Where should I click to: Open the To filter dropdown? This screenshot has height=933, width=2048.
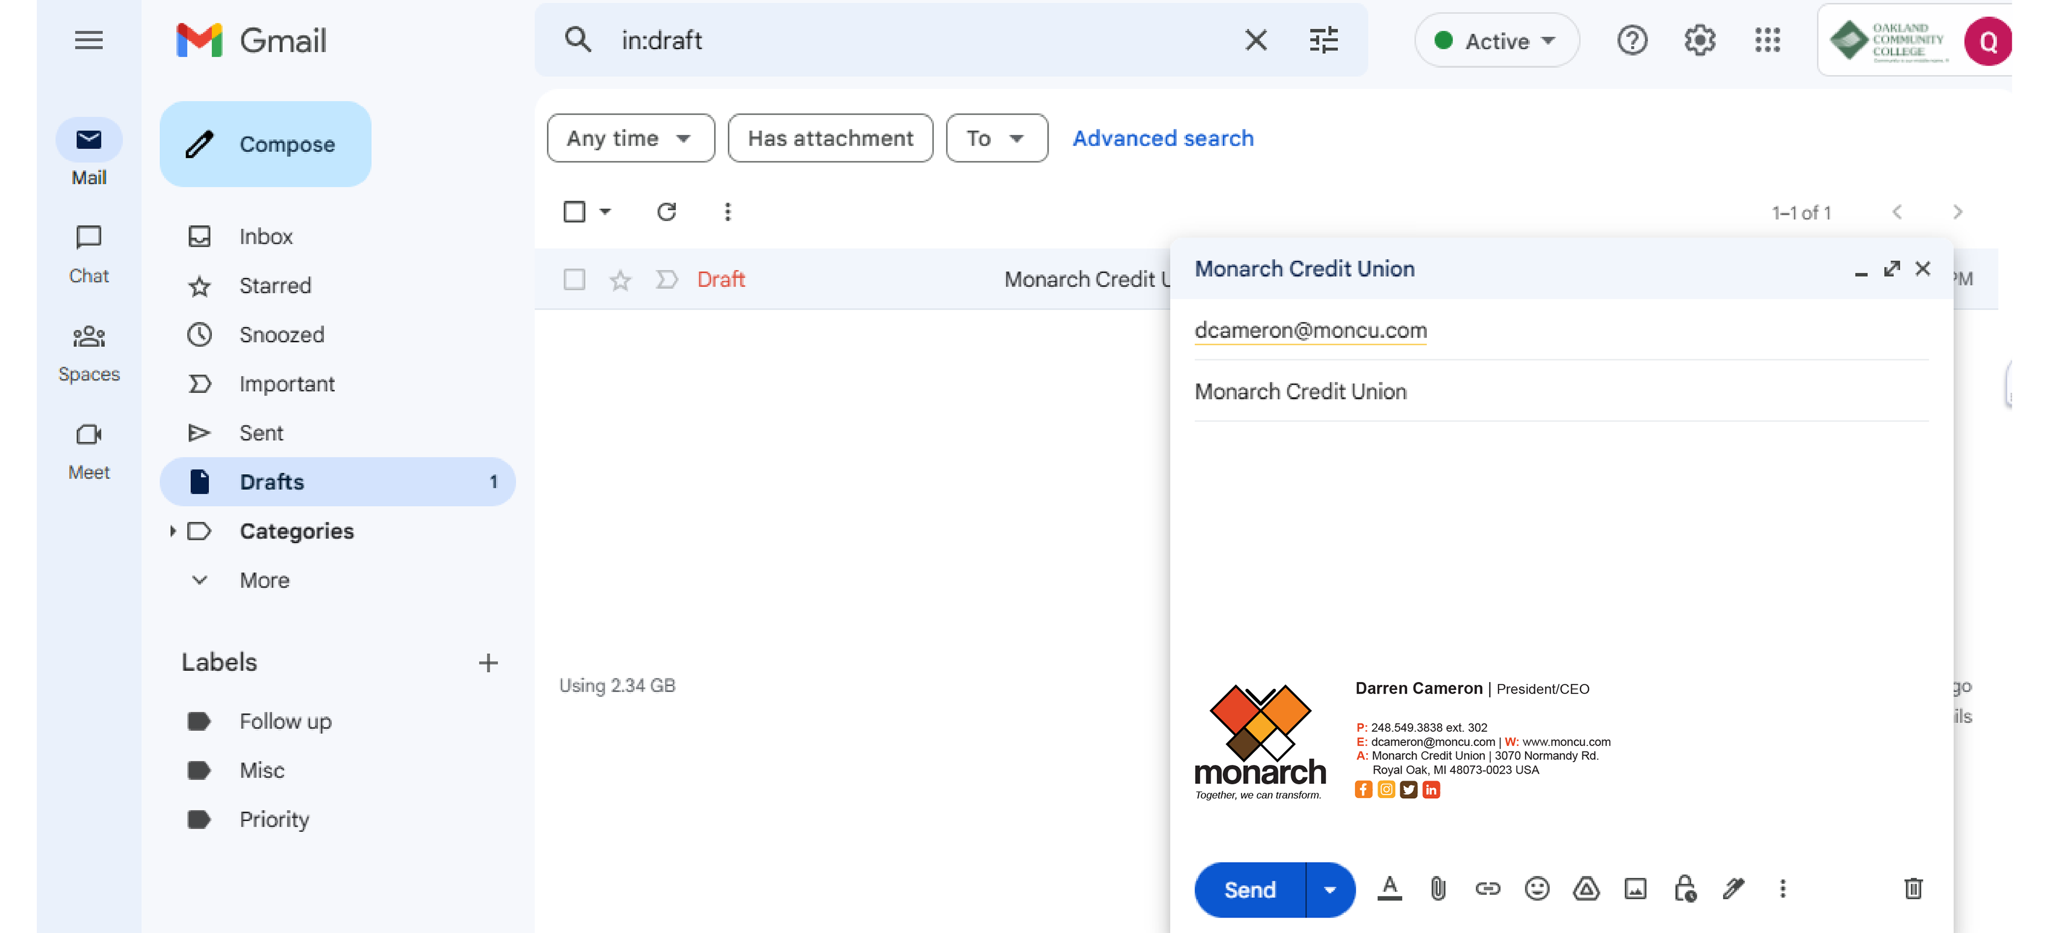tap(997, 138)
